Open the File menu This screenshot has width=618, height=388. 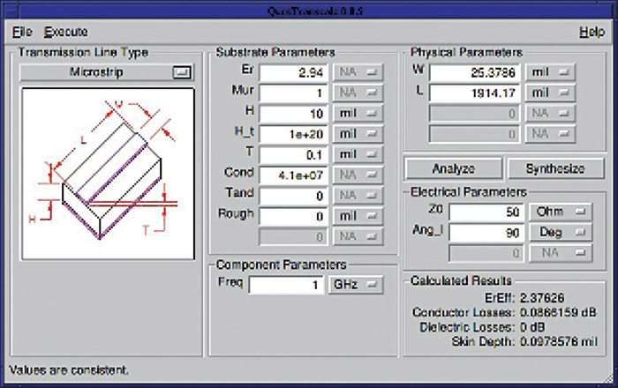[x=22, y=32]
